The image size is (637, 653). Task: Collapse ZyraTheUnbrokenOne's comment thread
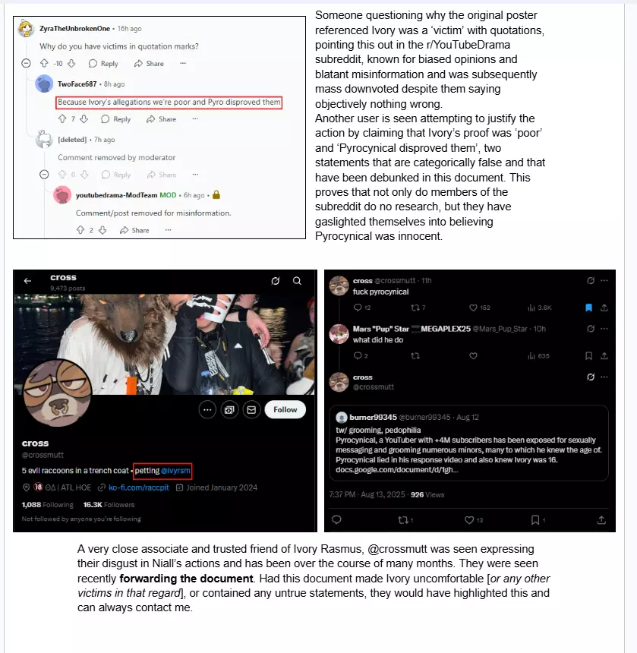point(27,63)
